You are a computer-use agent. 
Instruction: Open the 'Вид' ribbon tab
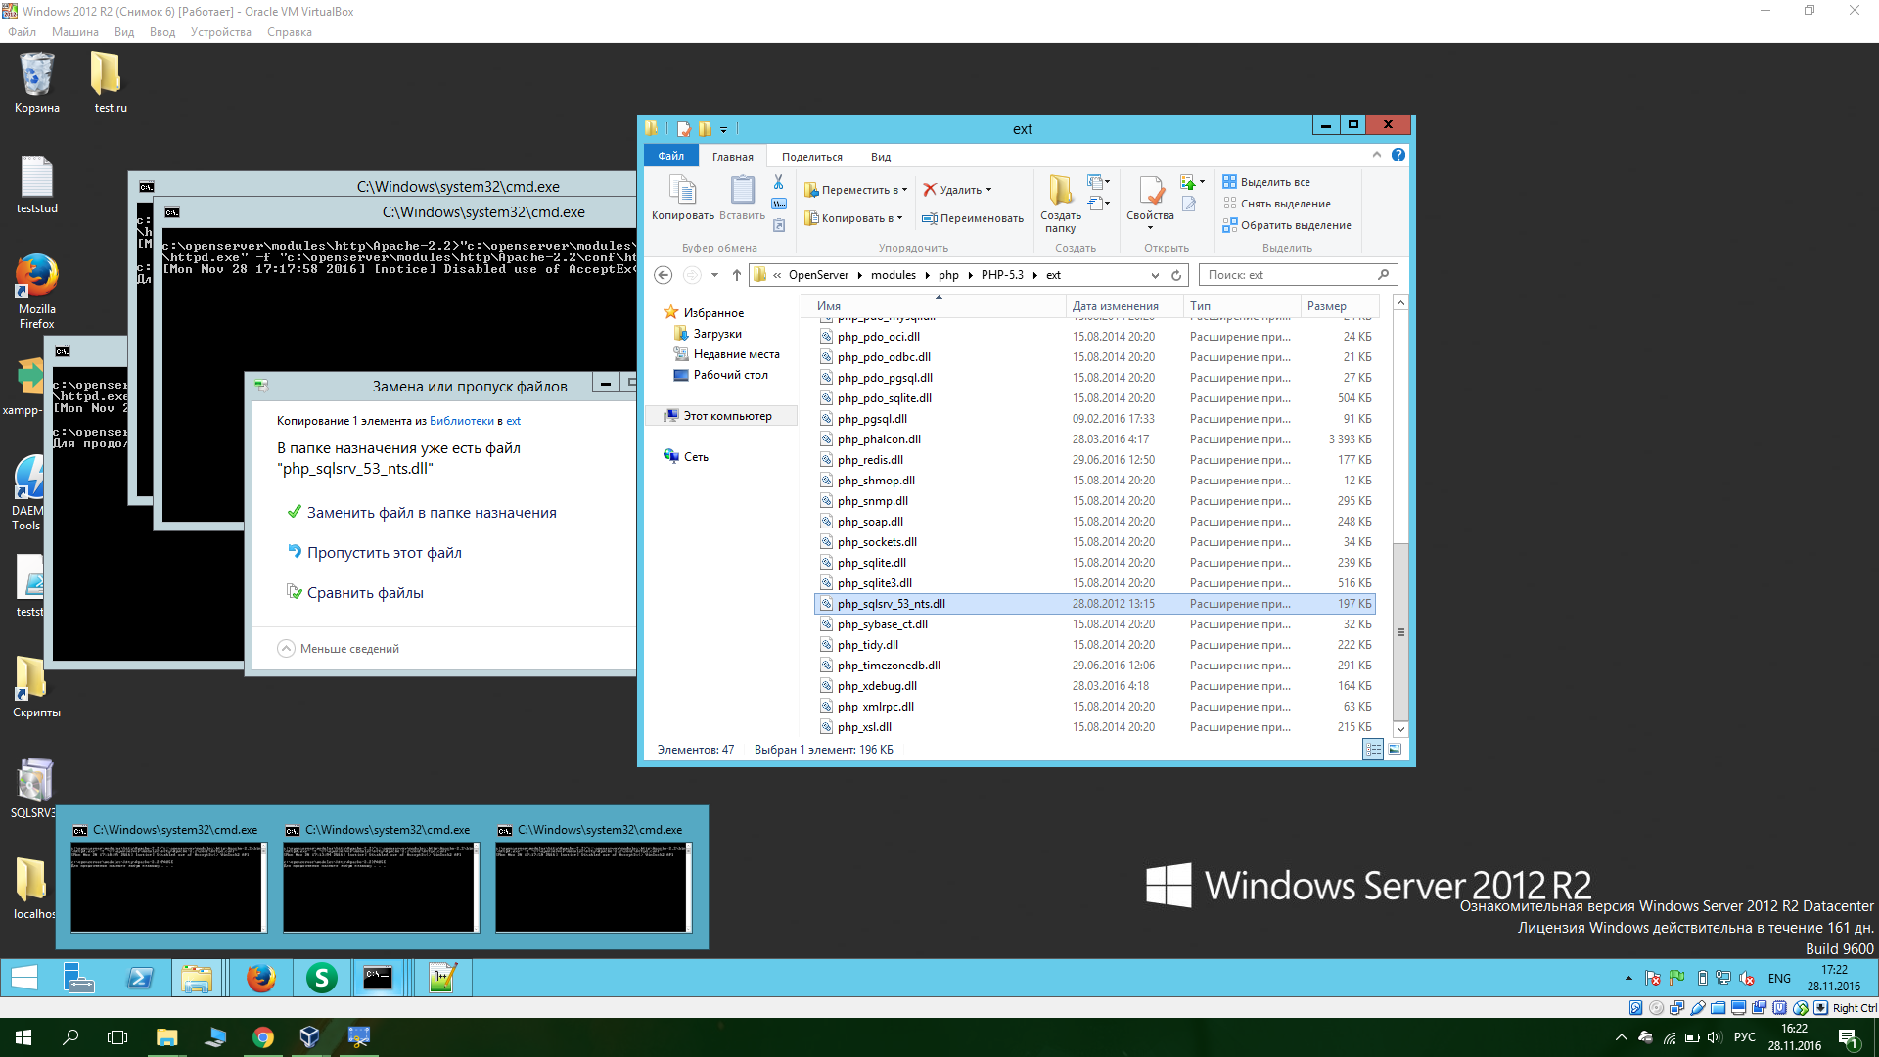pyautogui.click(x=880, y=157)
